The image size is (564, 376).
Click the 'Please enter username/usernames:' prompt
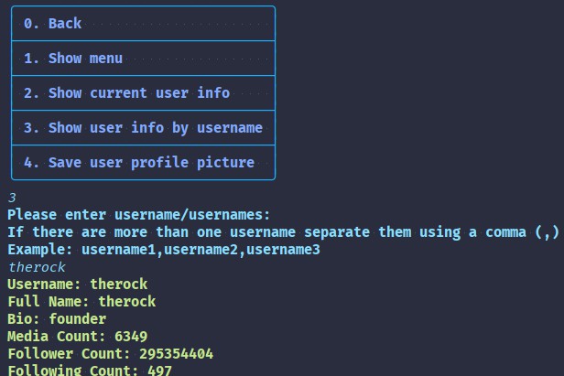point(139,215)
